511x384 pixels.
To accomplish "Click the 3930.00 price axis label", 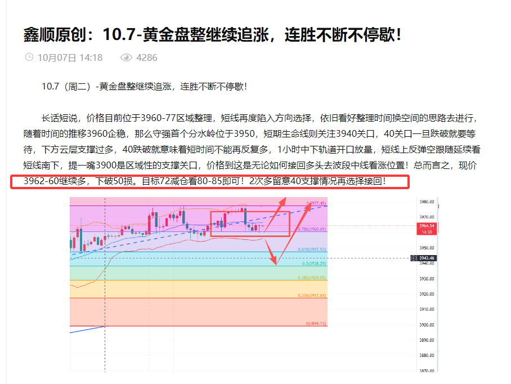I will [427, 279].
